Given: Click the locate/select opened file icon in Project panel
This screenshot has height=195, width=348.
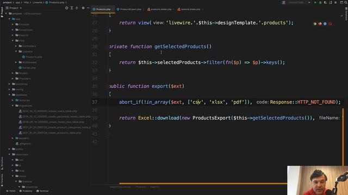Looking at the screenshot, I should click(66, 8).
